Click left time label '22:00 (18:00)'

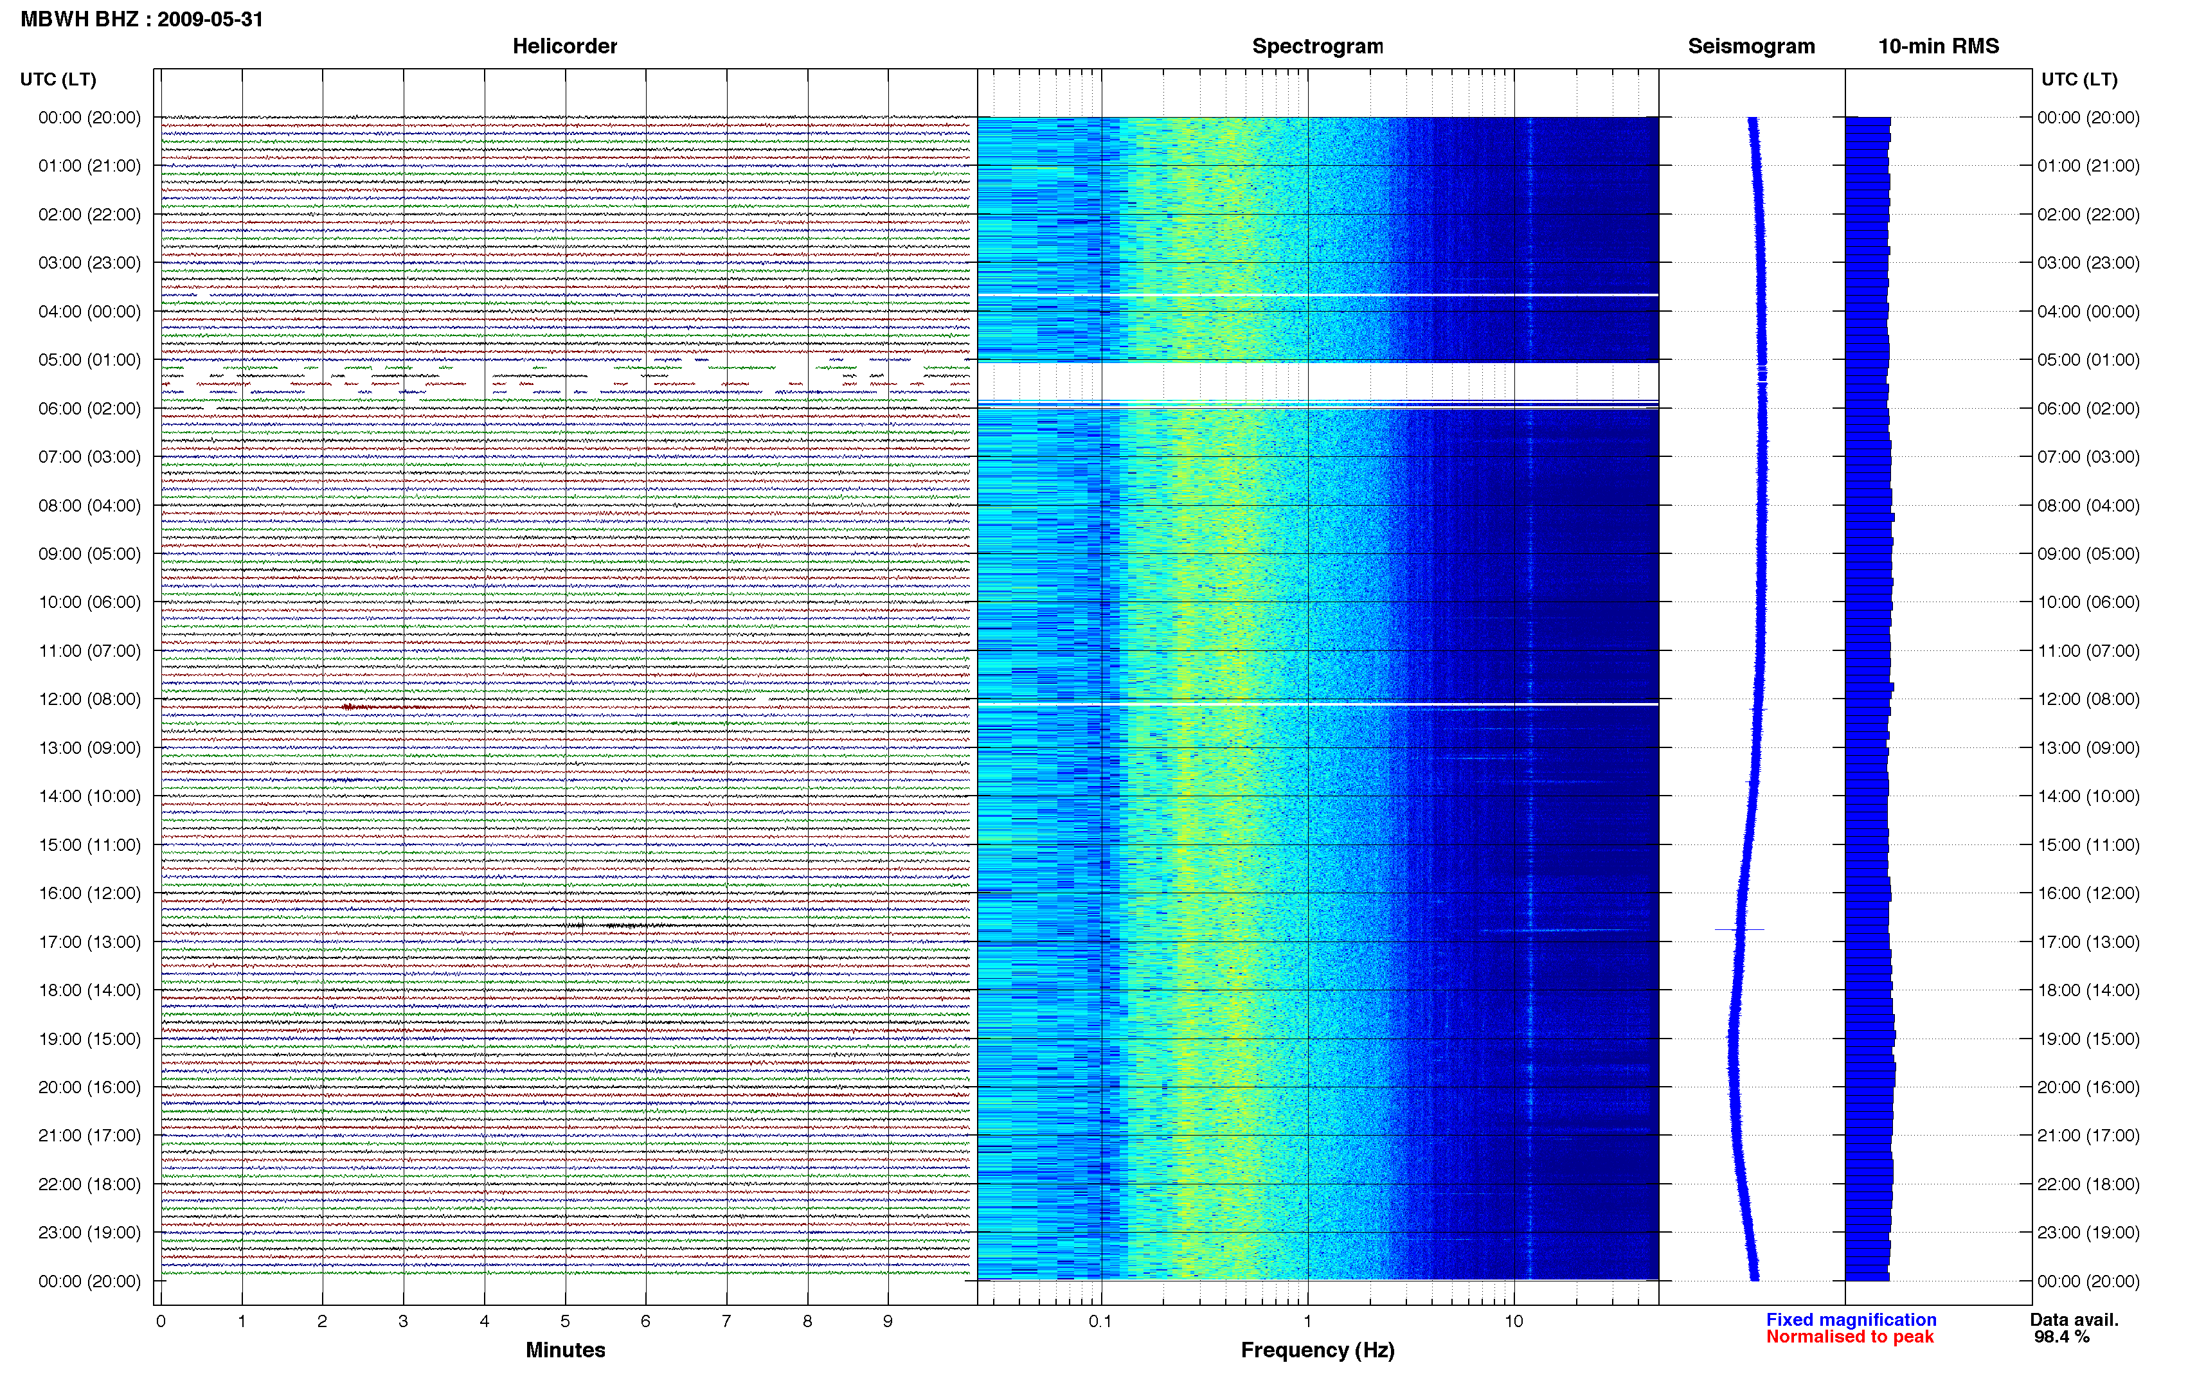click(x=89, y=1184)
